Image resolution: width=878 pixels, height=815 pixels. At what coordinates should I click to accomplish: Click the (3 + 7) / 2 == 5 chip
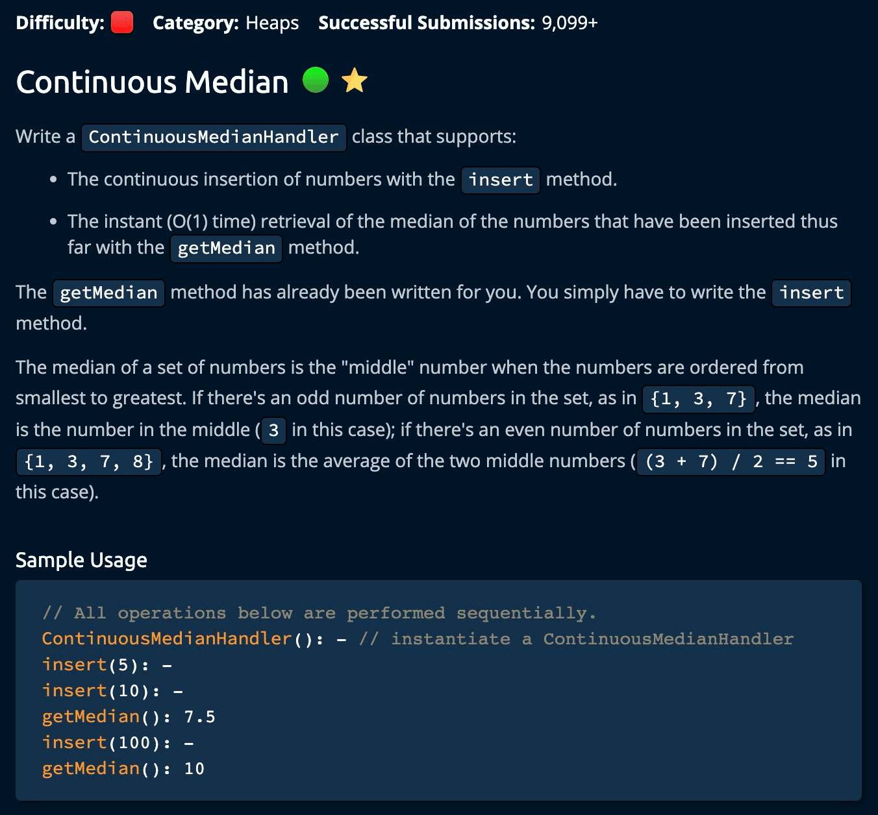731,462
